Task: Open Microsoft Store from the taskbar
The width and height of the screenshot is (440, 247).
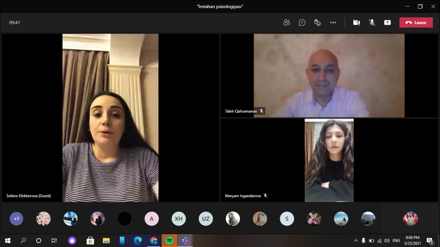Action: click(x=90, y=241)
